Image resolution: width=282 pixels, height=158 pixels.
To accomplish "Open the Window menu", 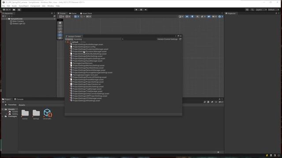I will click(x=51, y=6).
